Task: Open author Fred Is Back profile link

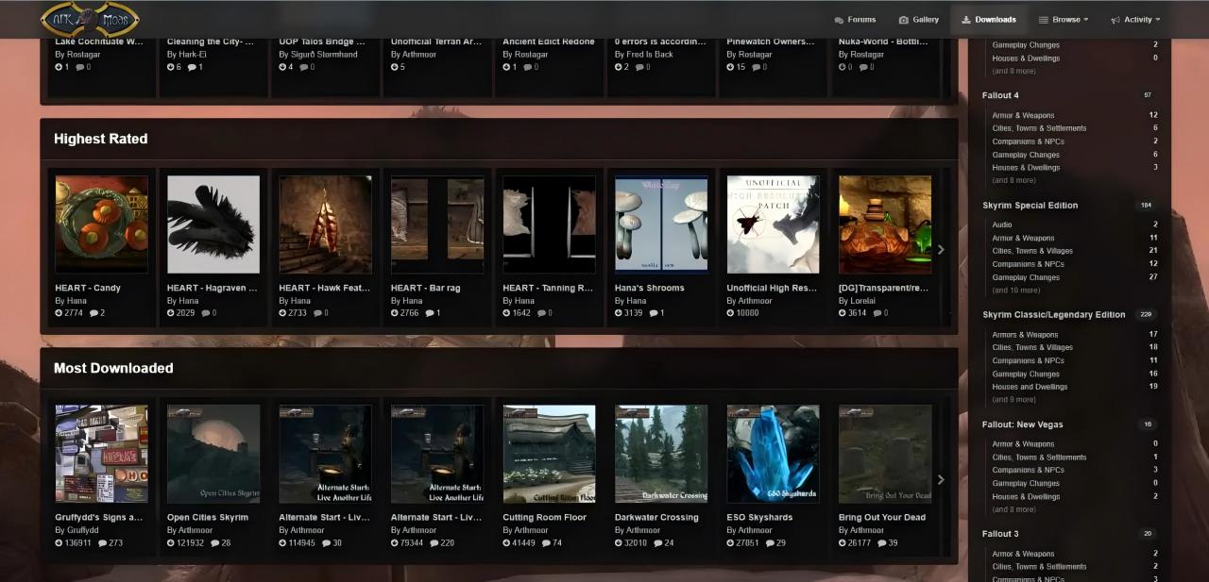Action: click(x=649, y=55)
